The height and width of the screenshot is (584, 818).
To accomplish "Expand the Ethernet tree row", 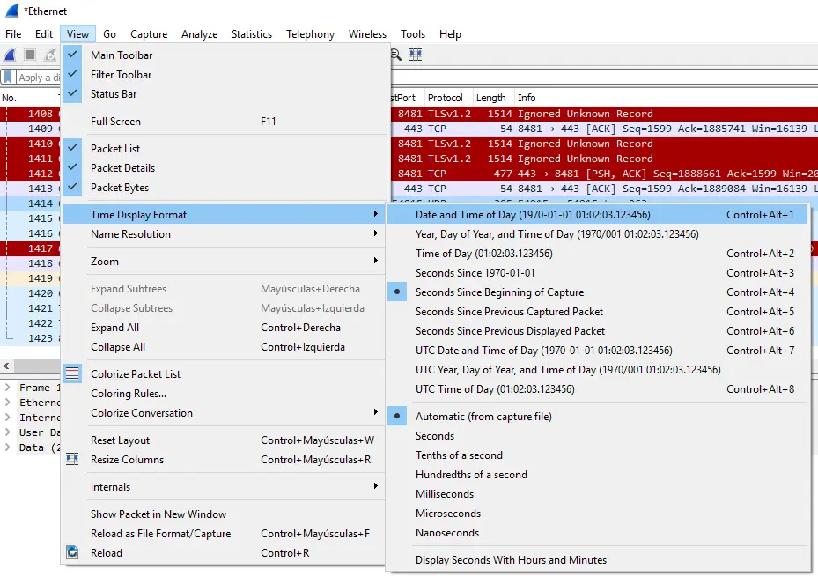I will point(8,403).
